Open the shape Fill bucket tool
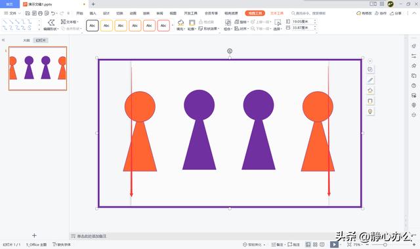Viewport: 420px width, 249px height. pyautogui.click(x=181, y=23)
